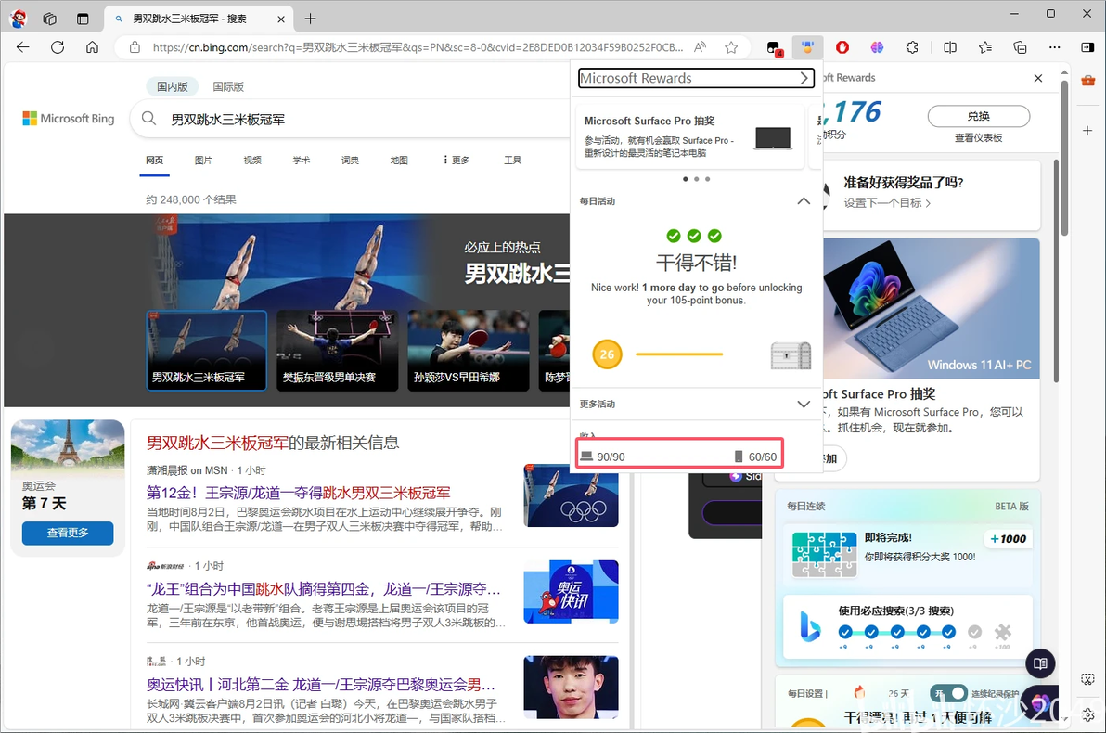This screenshot has height=733, width=1106.
Task: Click the floating book reader icon
Action: click(x=1040, y=663)
